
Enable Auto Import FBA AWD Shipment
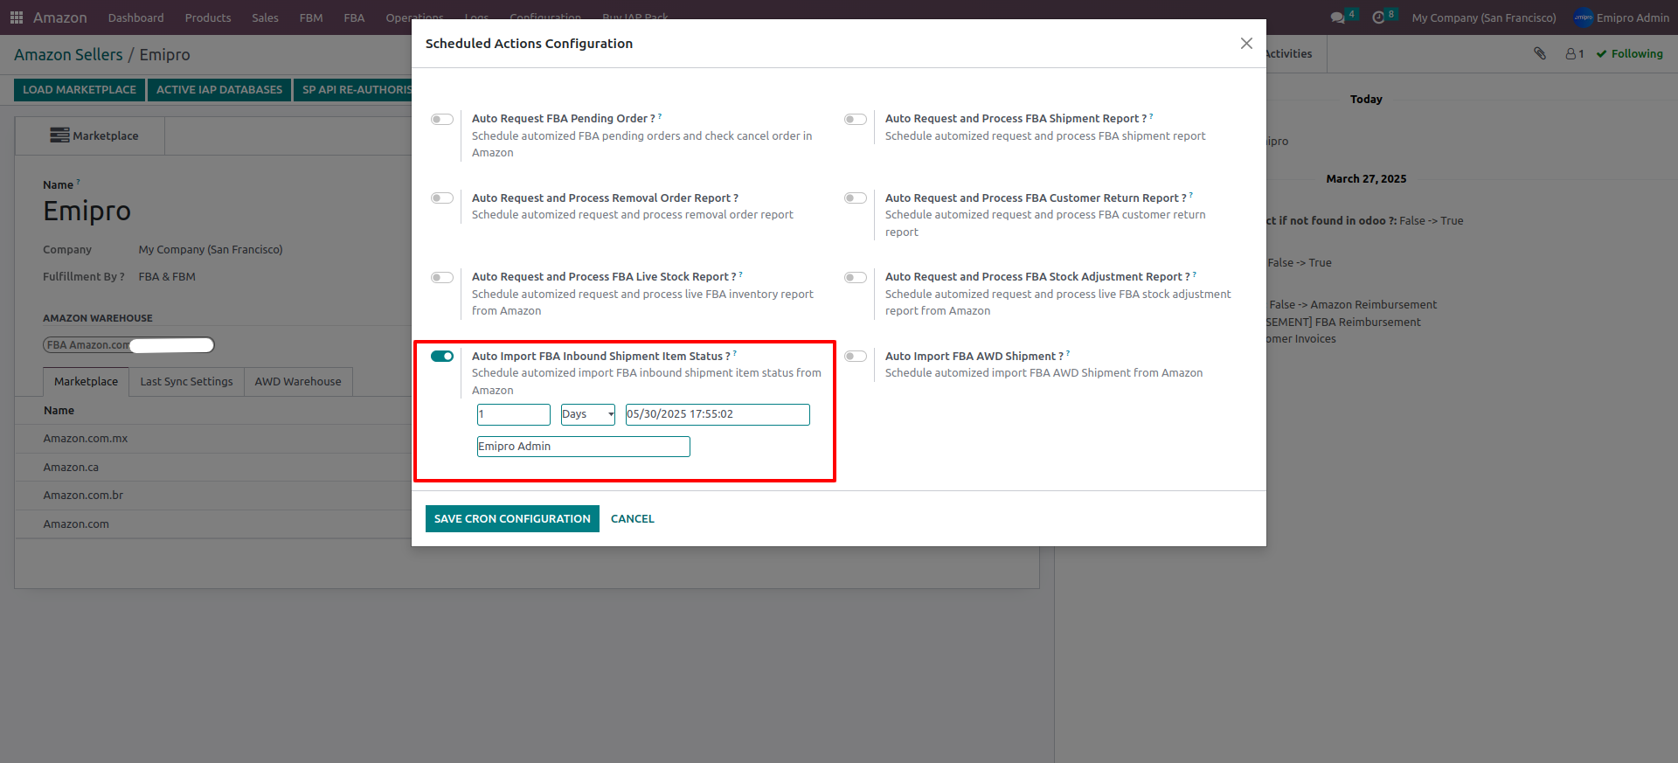(x=856, y=357)
